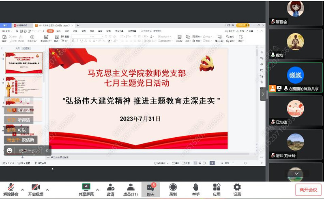Screen dimensions: 324x199
Task: Collapse the participant video sidebar arrow
Action: click(262, 94)
